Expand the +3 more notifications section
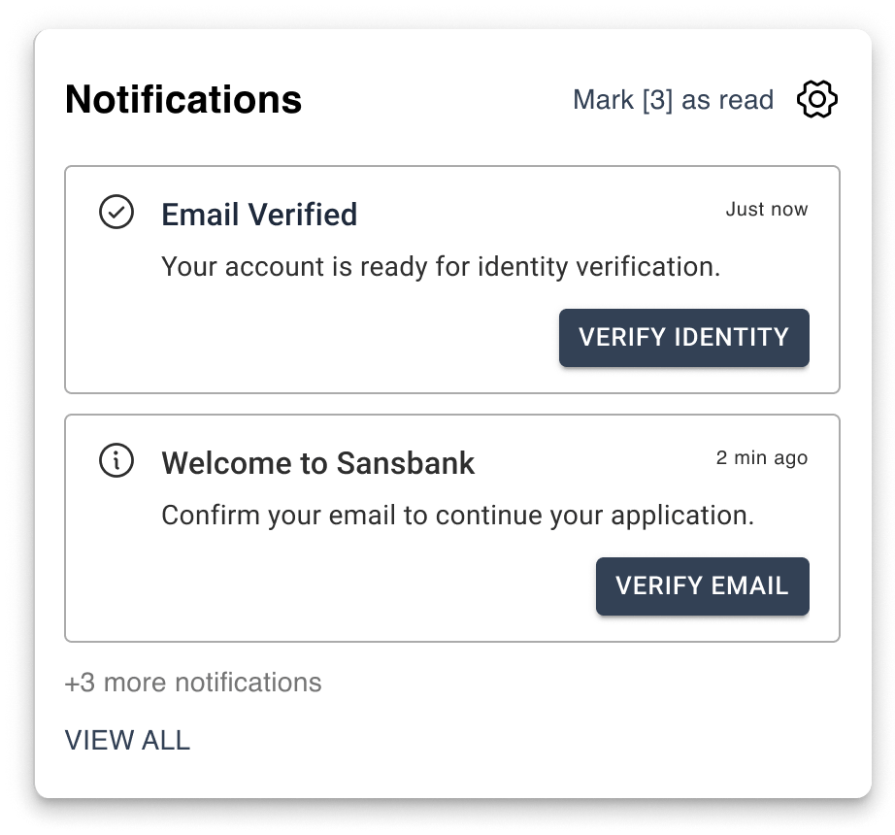895x835 pixels. pyautogui.click(x=192, y=683)
